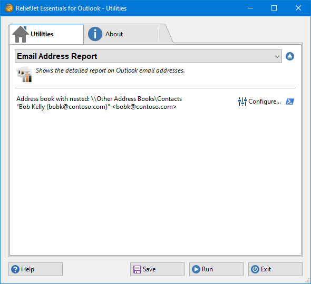Click the blue command-line arrow icon
311x284 pixels.
(x=290, y=102)
